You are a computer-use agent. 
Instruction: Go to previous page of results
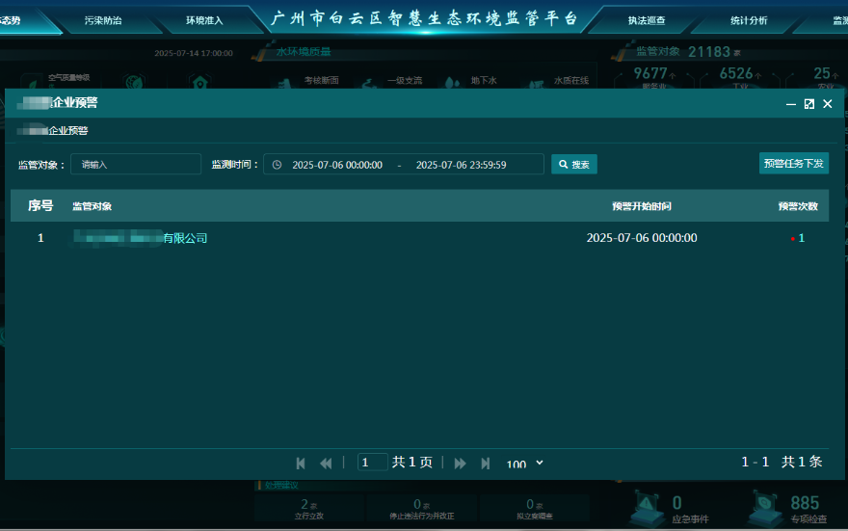[326, 463]
